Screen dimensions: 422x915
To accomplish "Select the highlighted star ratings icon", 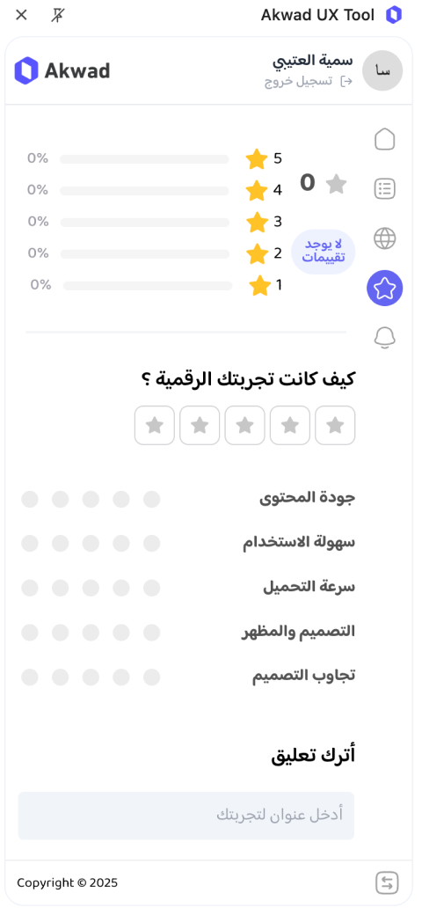I will (385, 289).
